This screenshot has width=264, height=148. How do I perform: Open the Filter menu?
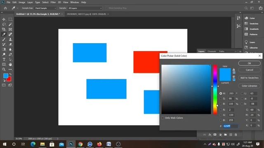tap(53, 2)
